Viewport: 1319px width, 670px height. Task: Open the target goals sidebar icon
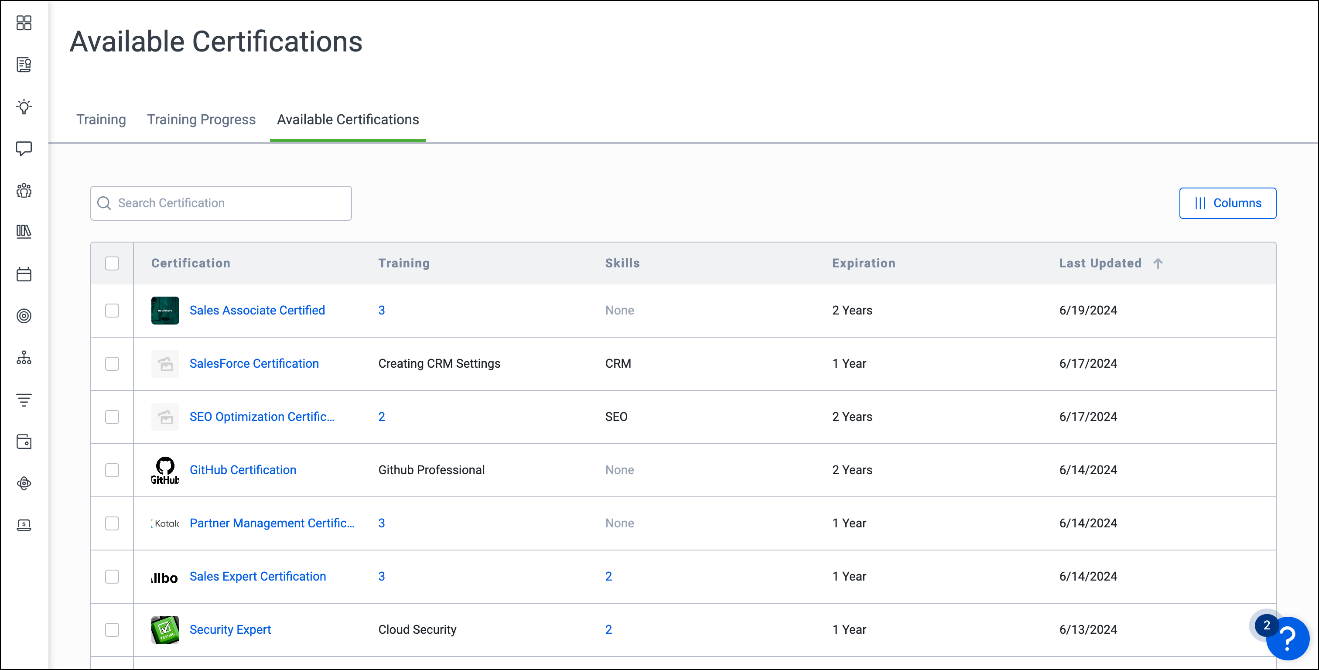(24, 316)
